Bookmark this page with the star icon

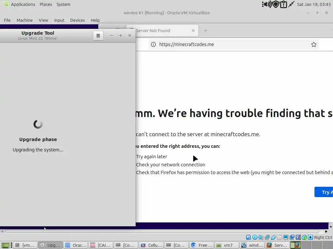[314, 44]
